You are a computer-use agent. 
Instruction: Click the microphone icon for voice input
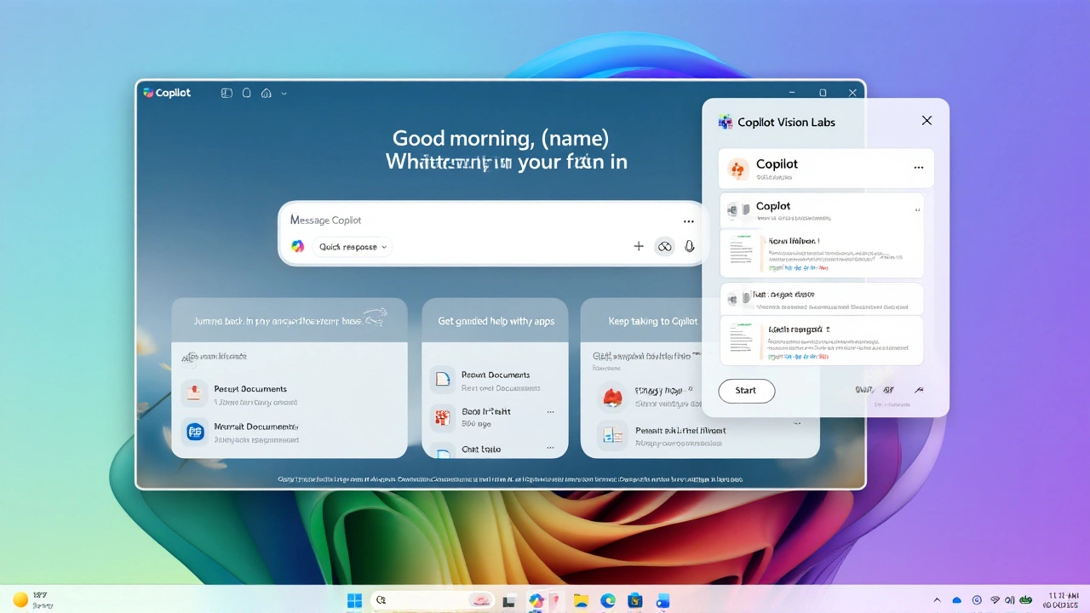690,246
